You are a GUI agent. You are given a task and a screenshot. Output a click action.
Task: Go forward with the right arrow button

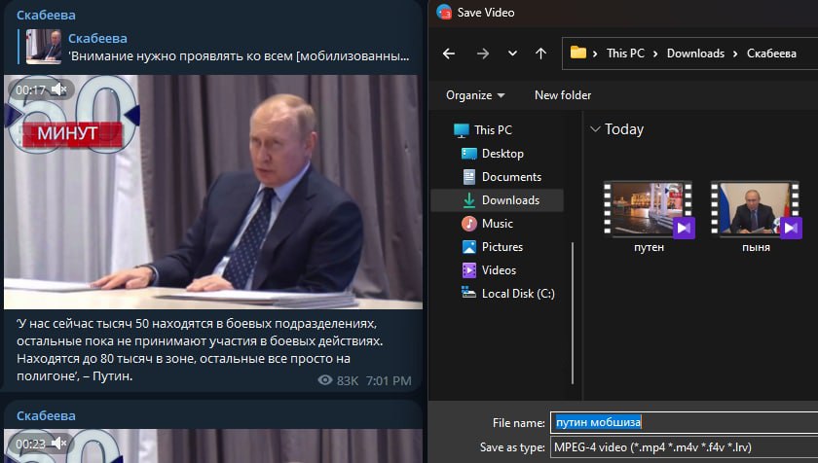click(x=483, y=53)
